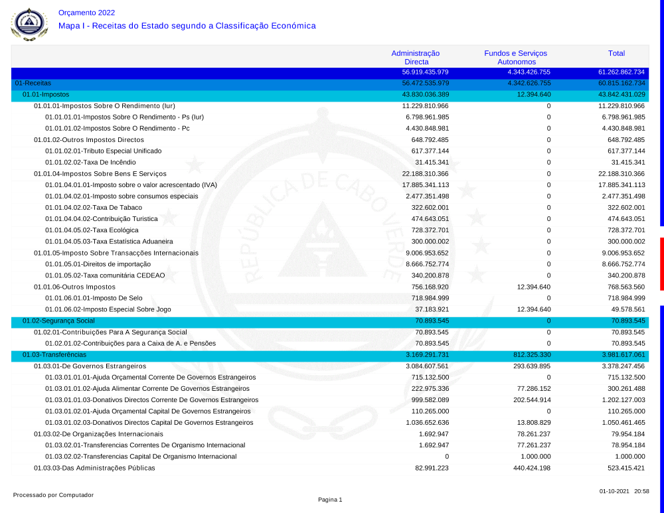
Task: Select the Total column header
Action: [x=616, y=53]
